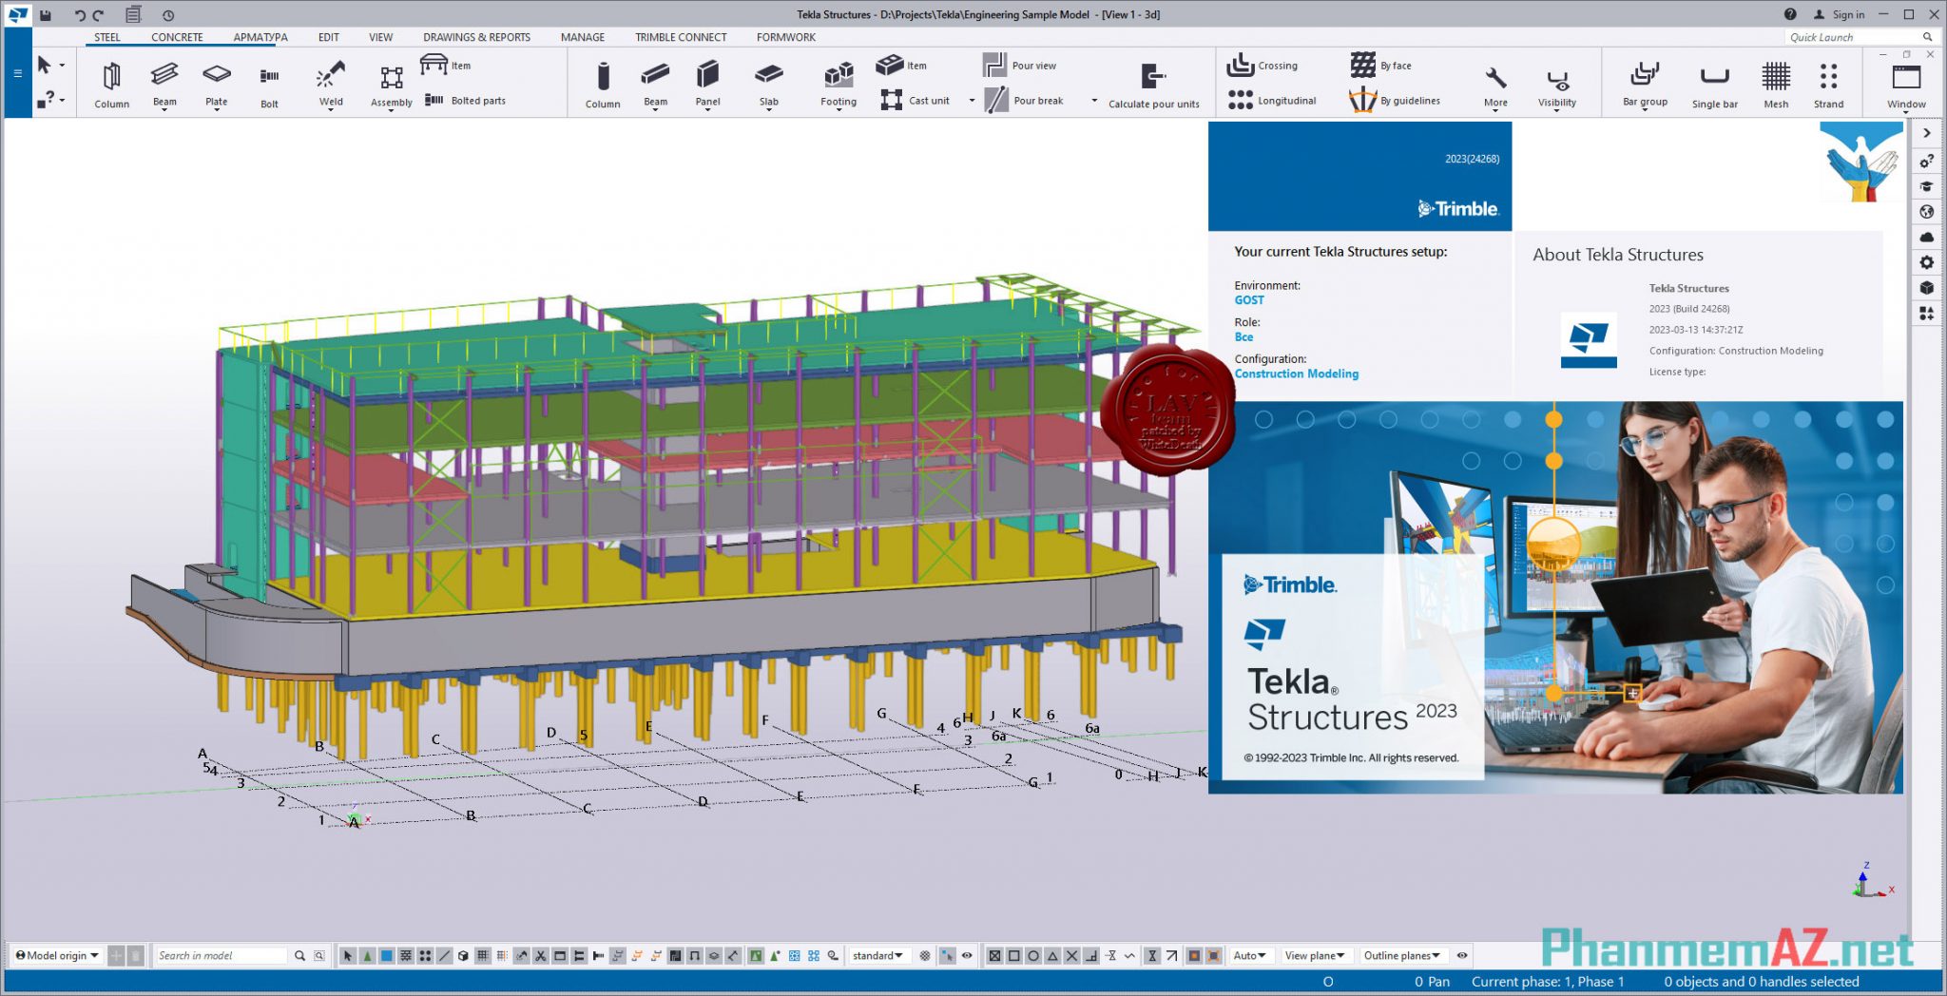1947x996 pixels.
Task: Click the GOST environment link
Action: (x=1248, y=299)
